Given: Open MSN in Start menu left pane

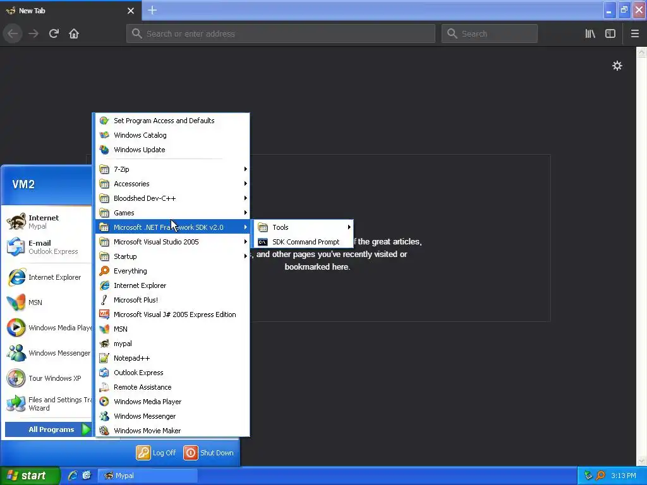Looking at the screenshot, I should tap(48, 302).
